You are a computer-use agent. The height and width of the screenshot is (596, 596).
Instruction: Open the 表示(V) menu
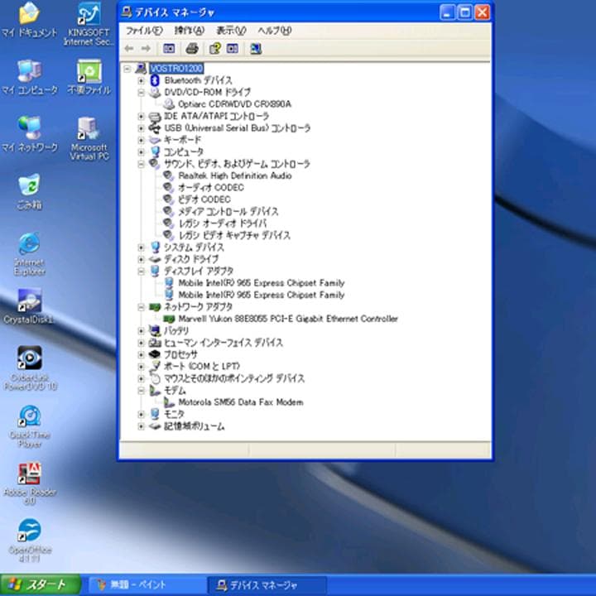(x=231, y=31)
